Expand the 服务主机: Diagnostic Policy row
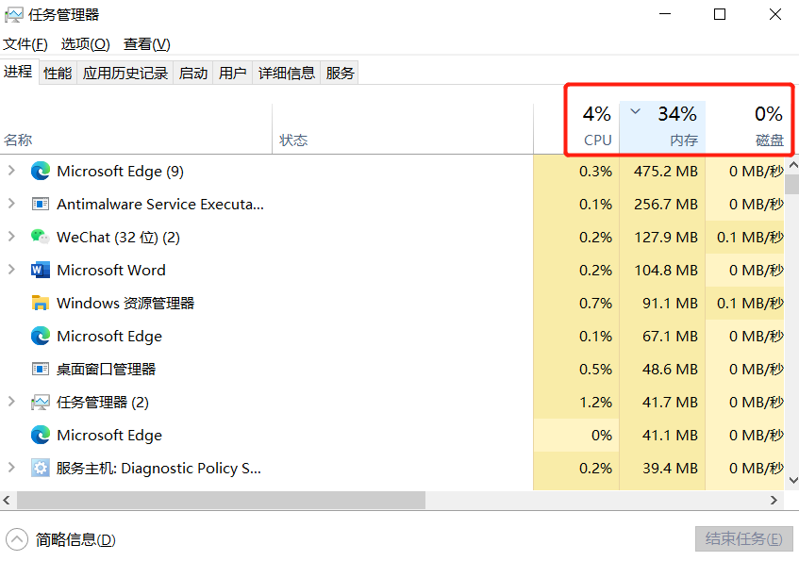 tap(11, 468)
